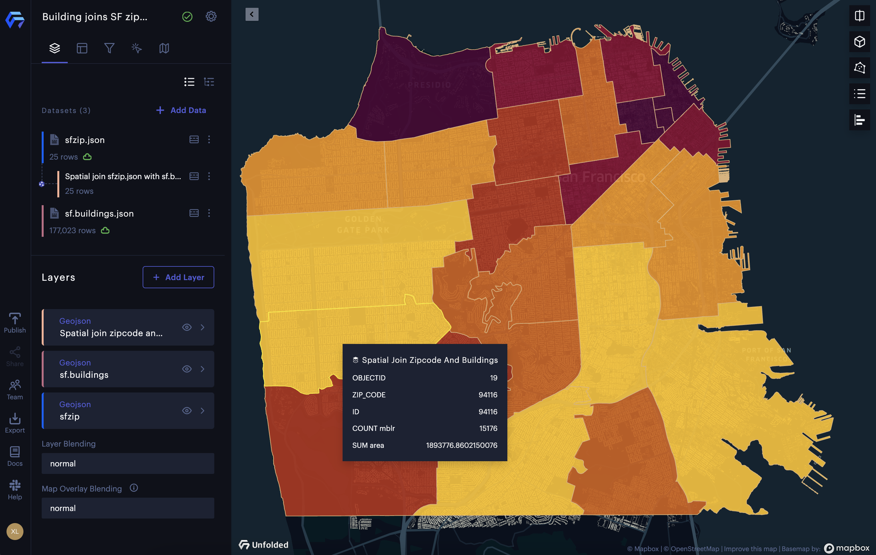This screenshot has width=876, height=555.
Task: Click the filters icon in top toolbar
Action: [x=108, y=48]
